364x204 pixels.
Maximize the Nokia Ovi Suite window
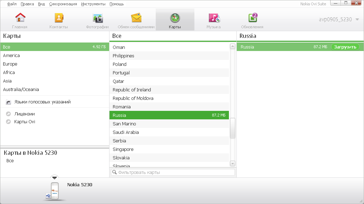[x=346, y=3]
